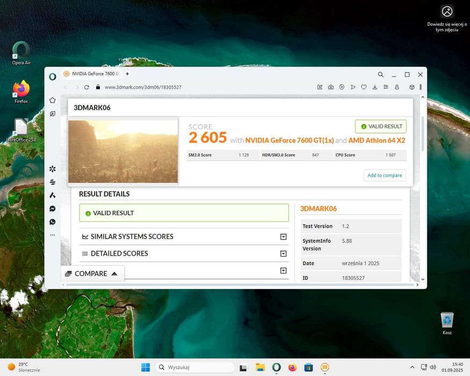Image resolution: width=470 pixels, height=376 pixels.
Task: Add page to bookmarks with heart icon
Action: coord(364,87)
